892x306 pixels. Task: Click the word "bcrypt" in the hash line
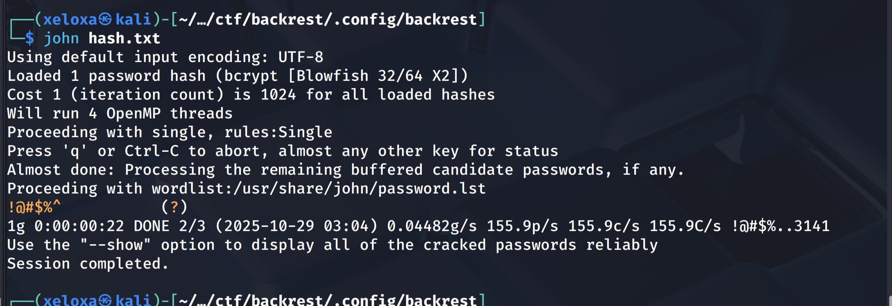pyautogui.click(x=250, y=76)
